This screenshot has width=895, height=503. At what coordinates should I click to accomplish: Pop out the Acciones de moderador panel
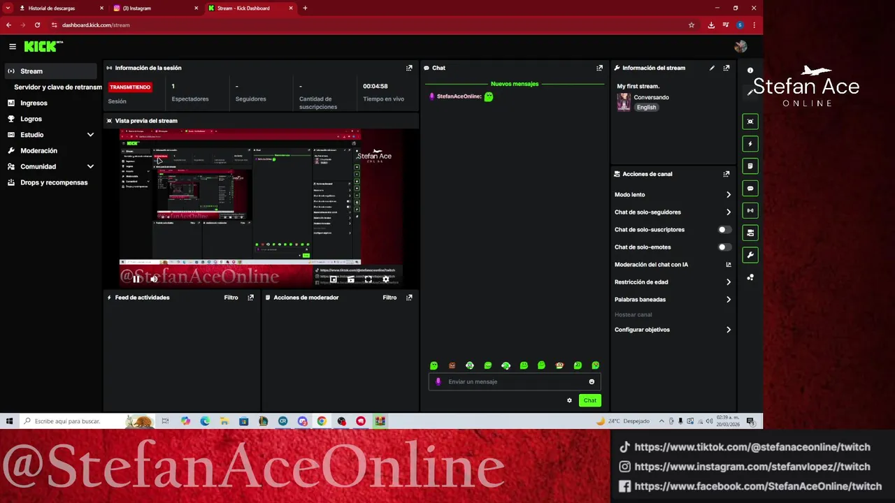(409, 298)
